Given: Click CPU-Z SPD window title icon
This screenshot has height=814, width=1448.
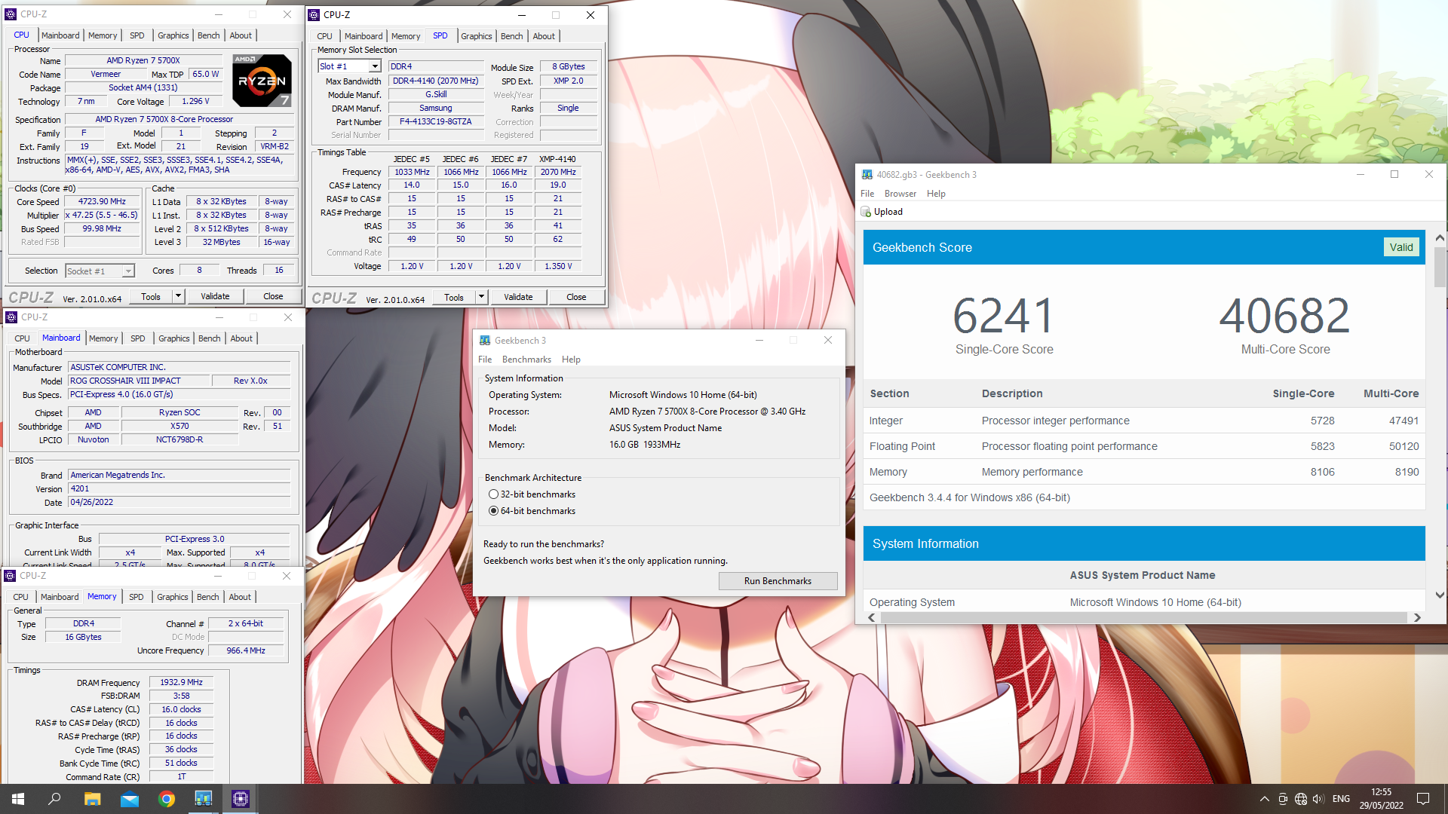Looking at the screenshot, I should [x=314, y=14].
